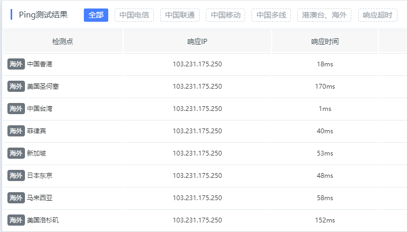
Task: Click the 海外 badge beside 美国圣何塞
Action: [16, 87]
